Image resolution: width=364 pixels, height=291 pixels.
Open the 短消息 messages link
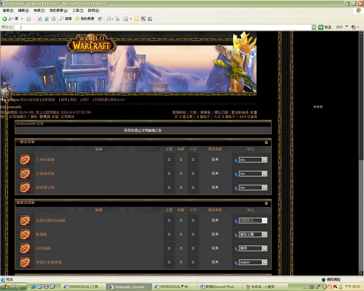(34, 100)
